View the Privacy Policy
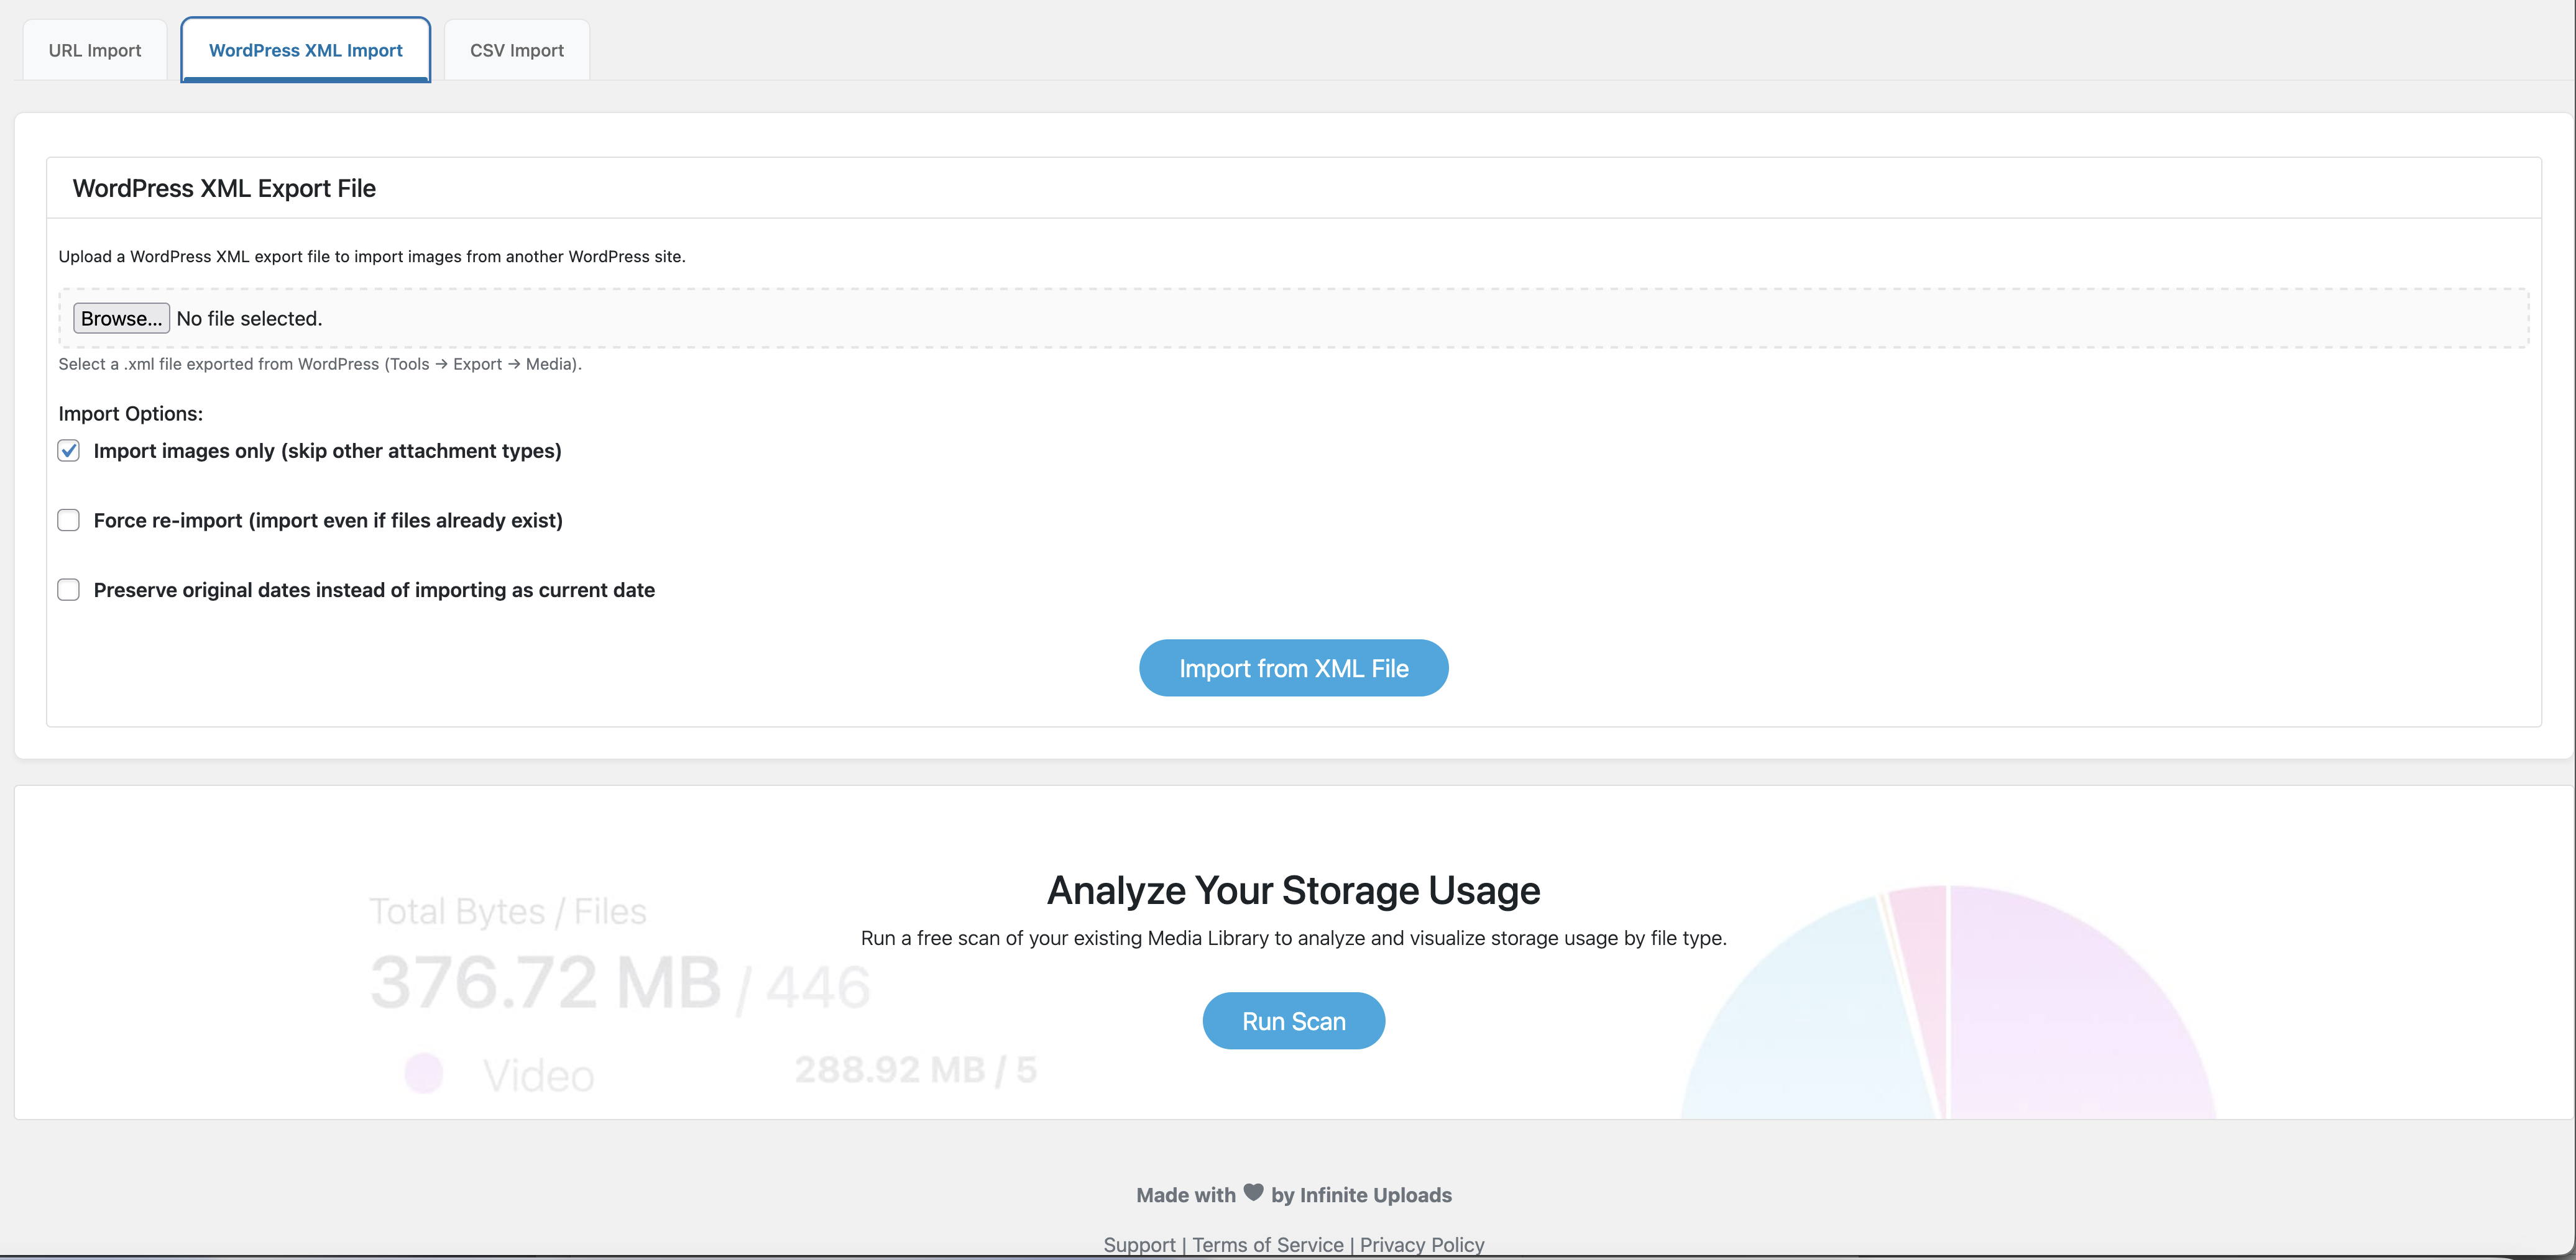Image resolution: width=2576 pixels, height=1260 pixels. pos(1421,1244)
